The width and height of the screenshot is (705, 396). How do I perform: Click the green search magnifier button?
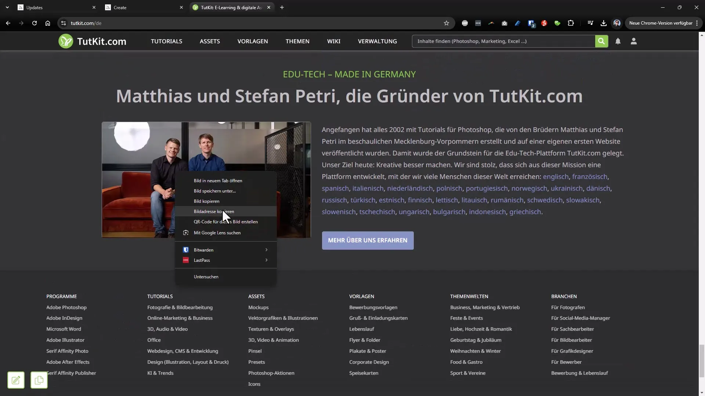pyautogui.click(x=601, y=41)
